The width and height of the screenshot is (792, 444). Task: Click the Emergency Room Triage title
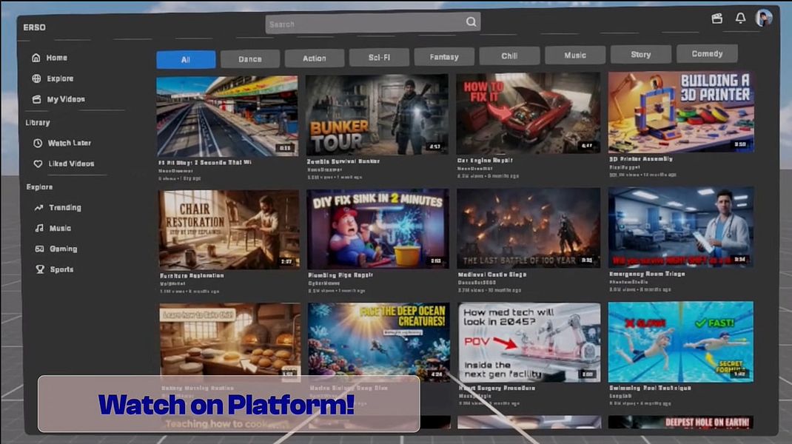pyautogui.click(x=647, y=274)
